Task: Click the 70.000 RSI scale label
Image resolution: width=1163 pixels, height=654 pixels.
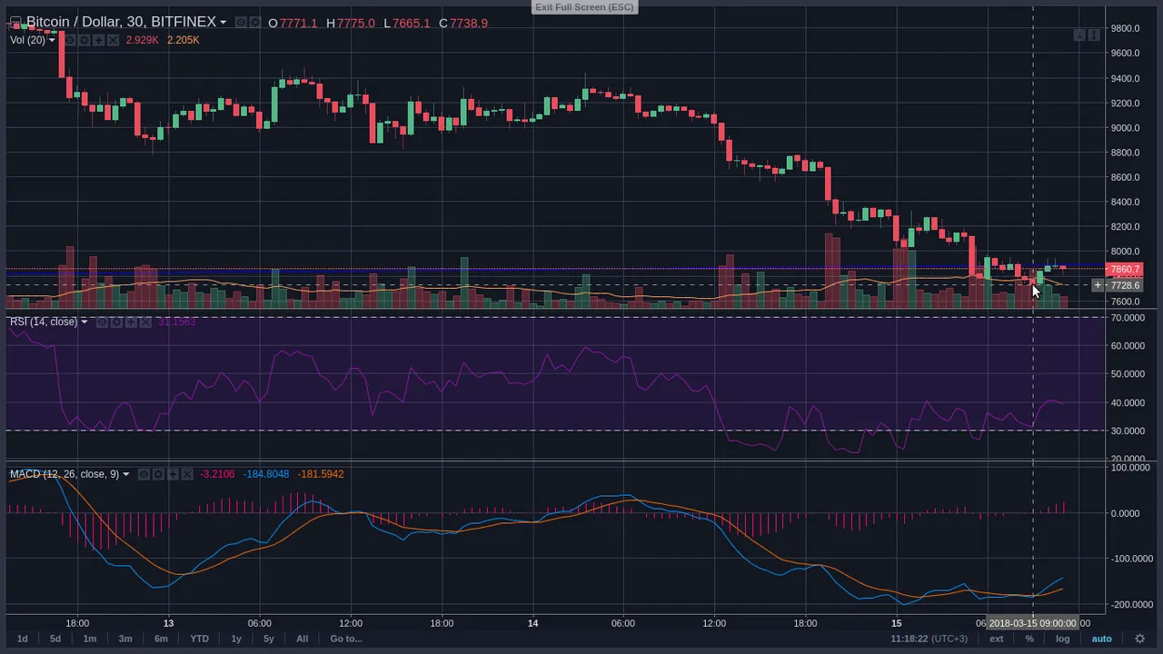Action: 1128,318
